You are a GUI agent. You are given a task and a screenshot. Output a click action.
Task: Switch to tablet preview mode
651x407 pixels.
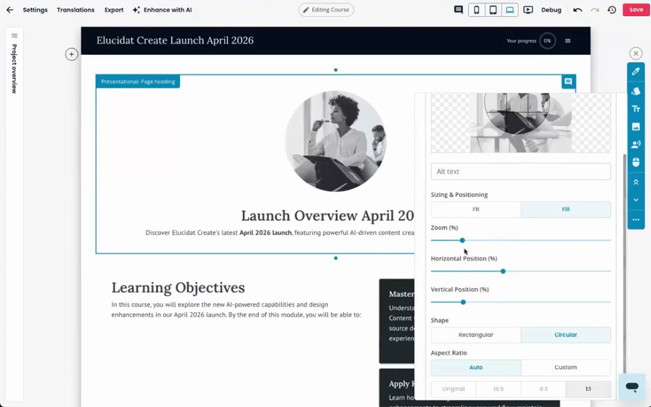tap(493, 10)
